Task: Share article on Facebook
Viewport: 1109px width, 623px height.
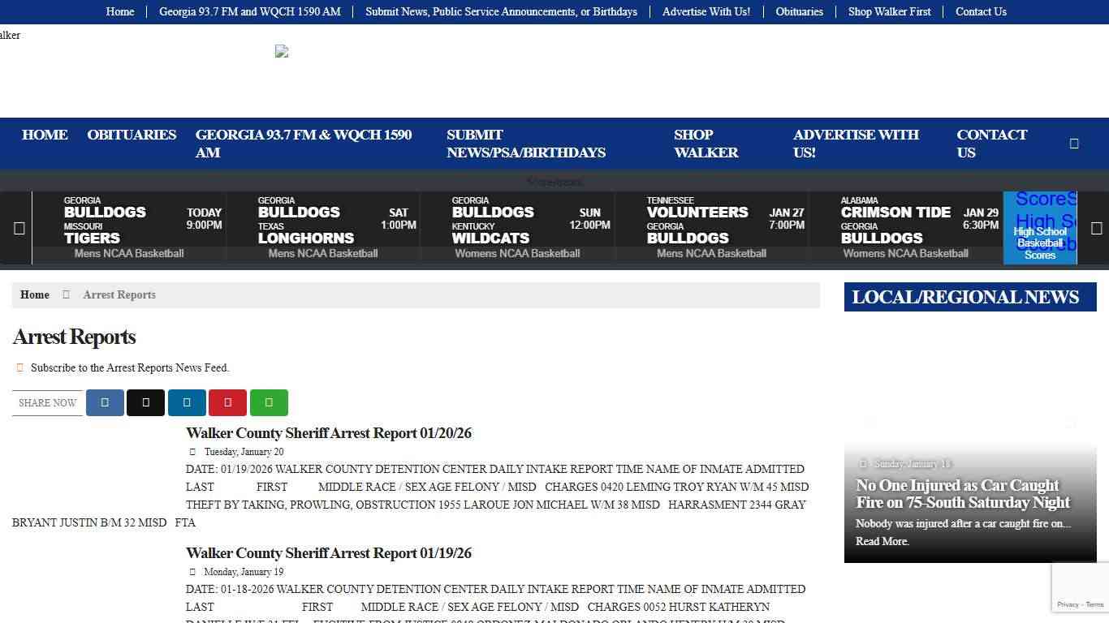Action: point(105,402)
